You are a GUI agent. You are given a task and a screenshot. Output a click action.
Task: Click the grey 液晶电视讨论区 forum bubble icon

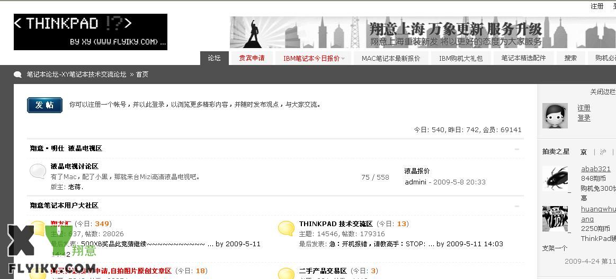(x=38, y=171)
